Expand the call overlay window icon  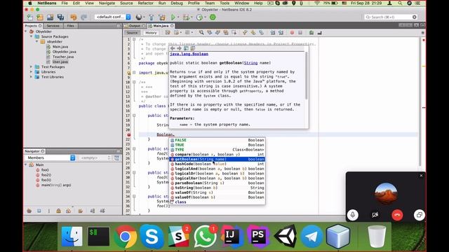coord(420,215)
